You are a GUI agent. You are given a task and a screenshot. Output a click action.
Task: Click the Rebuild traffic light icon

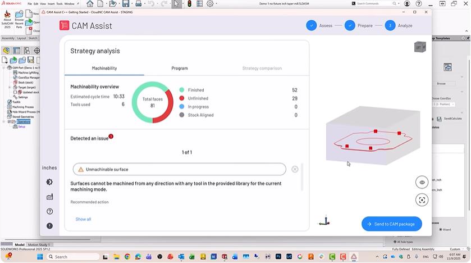(x=189, y=3)
